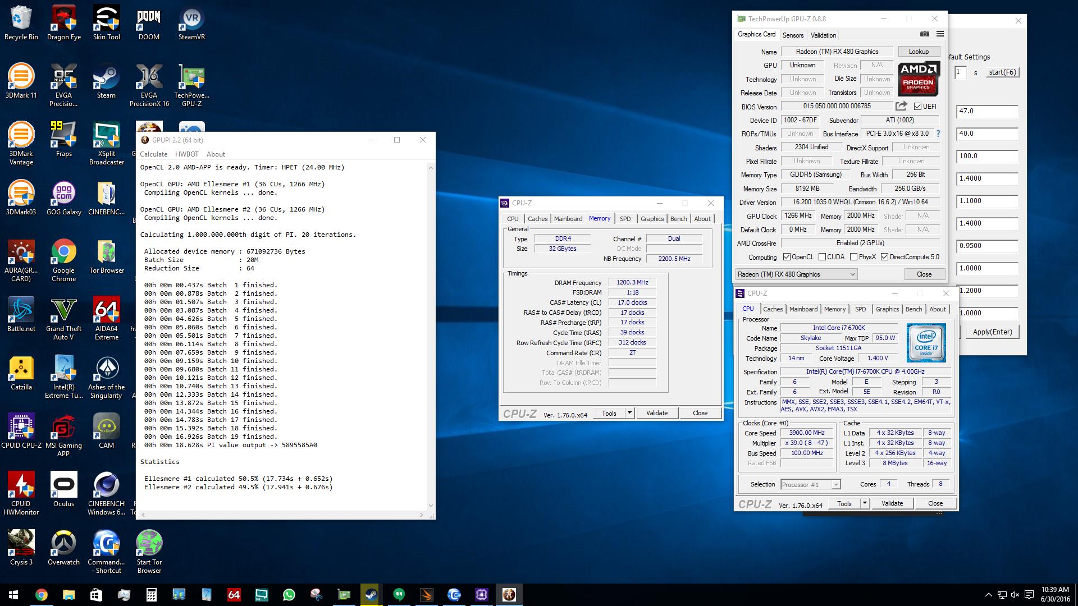
Task: Select the Steam desktop shortcut
Action: pyautogui.click(x=106, y=82)
